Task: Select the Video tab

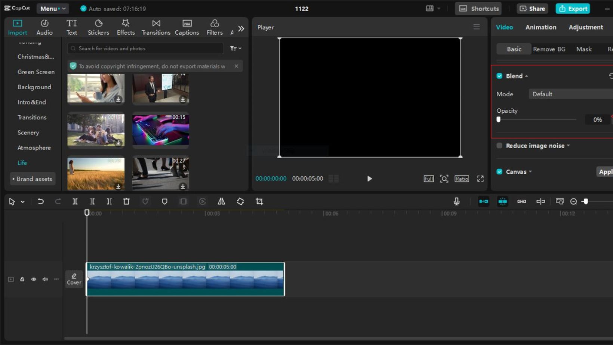Action: 504,27
